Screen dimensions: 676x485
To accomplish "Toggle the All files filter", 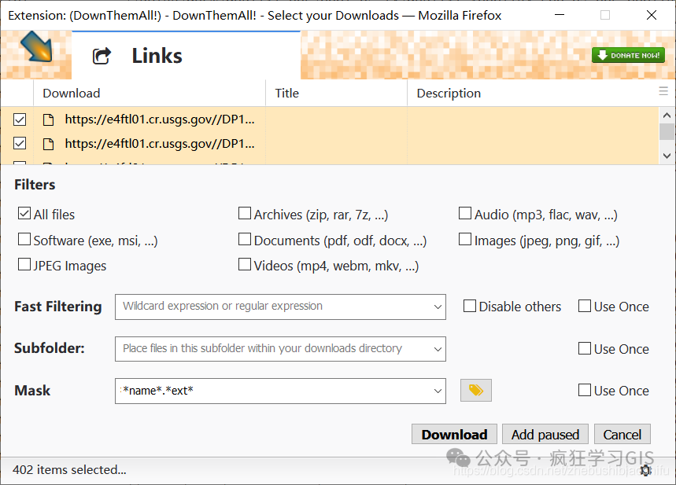I will click(x=24, y=213).
